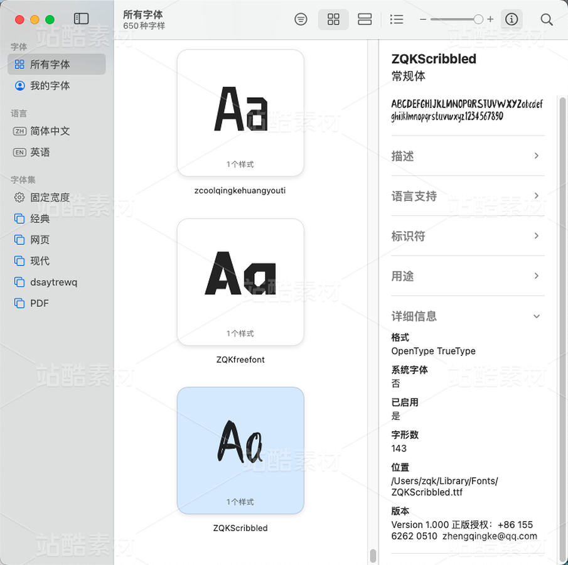This screenshot has height=565, width=568.
Task: Click the preview size slider knob
Action: click(478, 19)
